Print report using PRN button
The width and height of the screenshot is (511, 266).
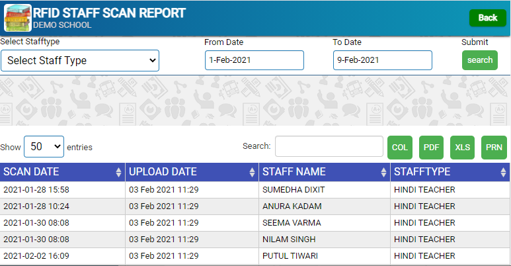point(494,148)
